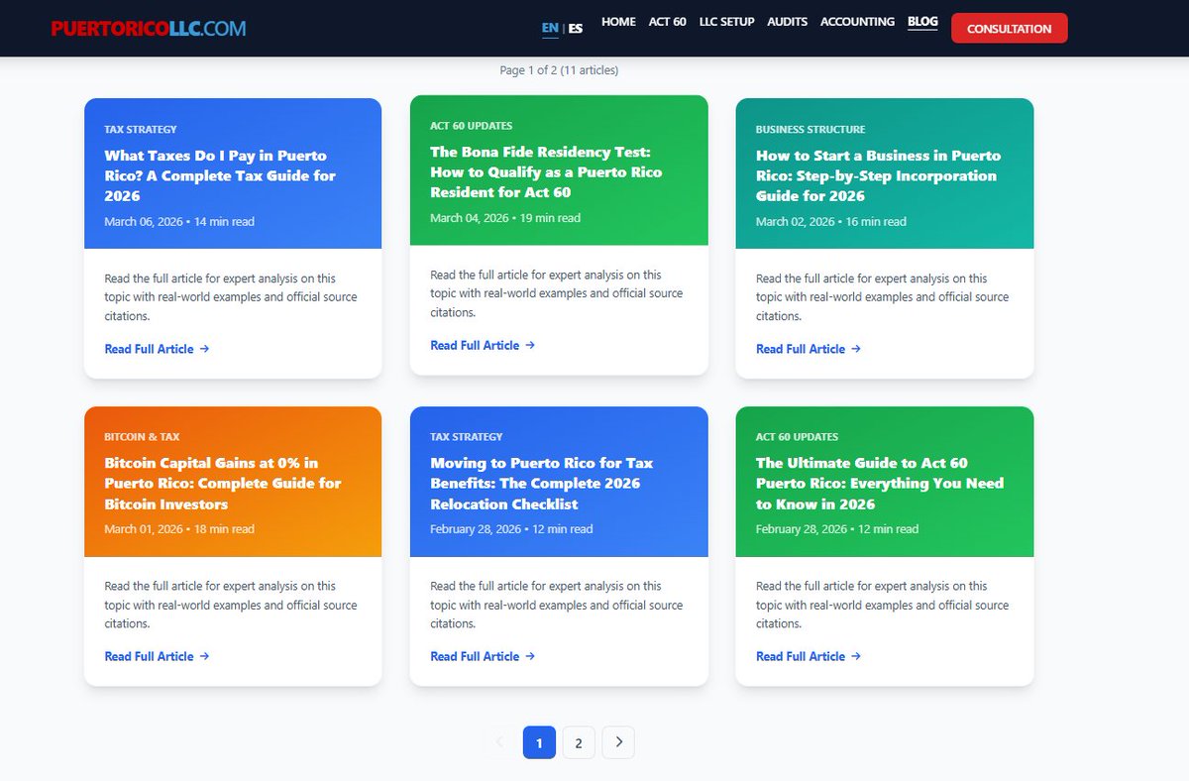Click Read Full Article under Taxes guide
Viewport: 1189px width, 781px height.
point(157,349)
